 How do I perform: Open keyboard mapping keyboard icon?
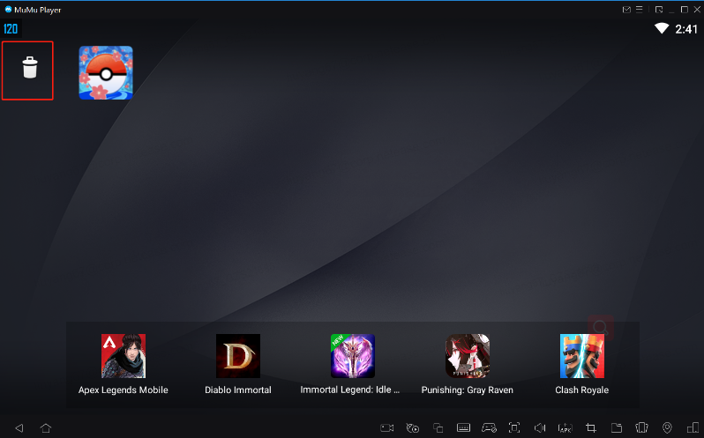[463, 427]
